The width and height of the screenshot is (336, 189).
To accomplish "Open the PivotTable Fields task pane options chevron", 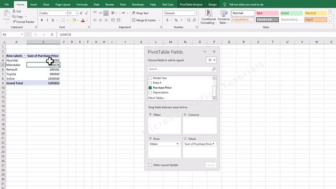I will [x=205, y=52].
